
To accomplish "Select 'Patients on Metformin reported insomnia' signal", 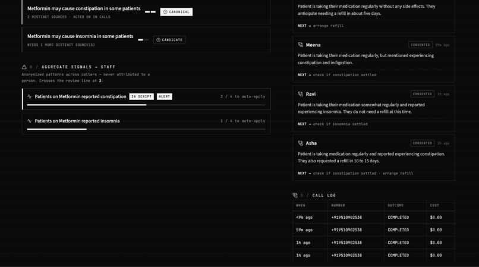I will pos(146,124).
